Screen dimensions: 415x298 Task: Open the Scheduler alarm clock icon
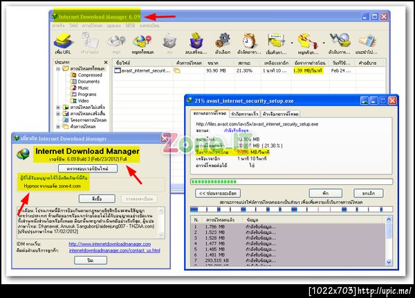[249, 41]
